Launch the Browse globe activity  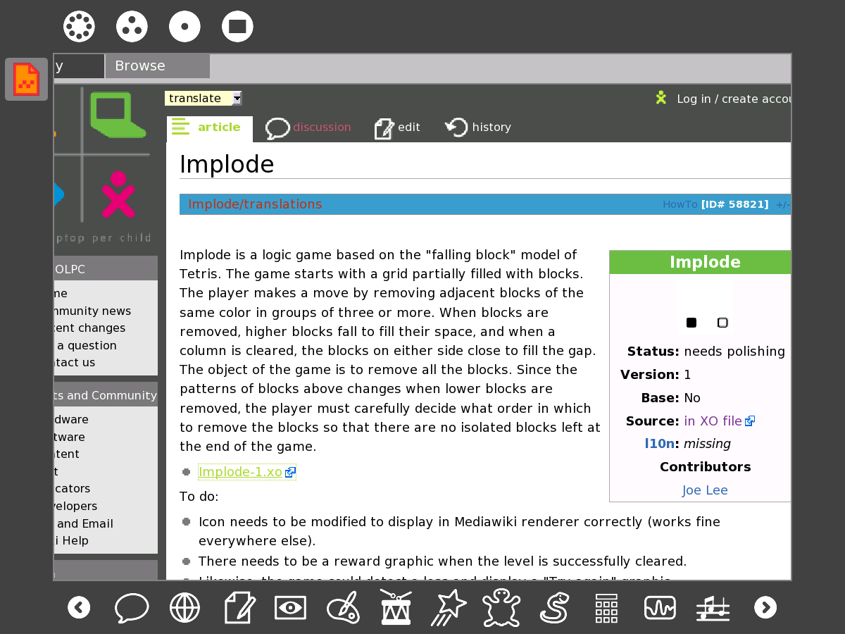[x=184, y=607]
